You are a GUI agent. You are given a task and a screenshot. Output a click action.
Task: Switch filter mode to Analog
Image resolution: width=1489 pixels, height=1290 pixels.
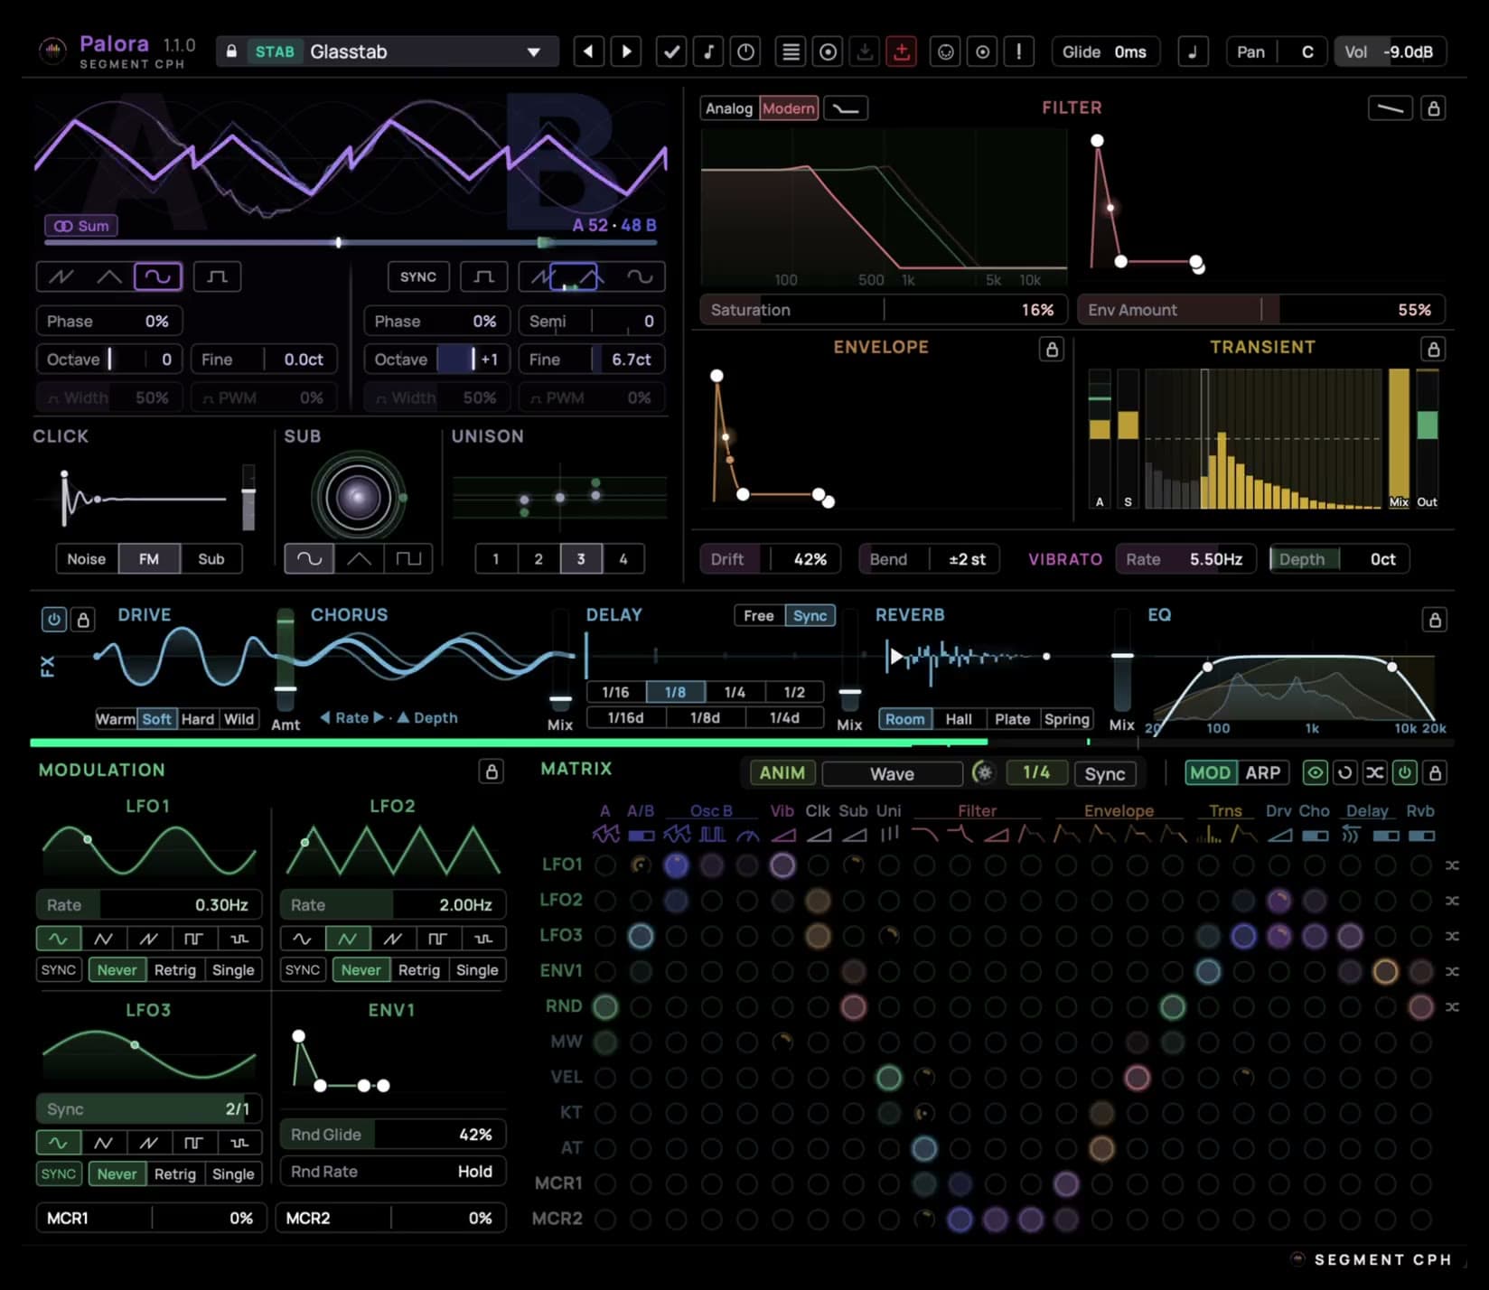coord(729,108)
